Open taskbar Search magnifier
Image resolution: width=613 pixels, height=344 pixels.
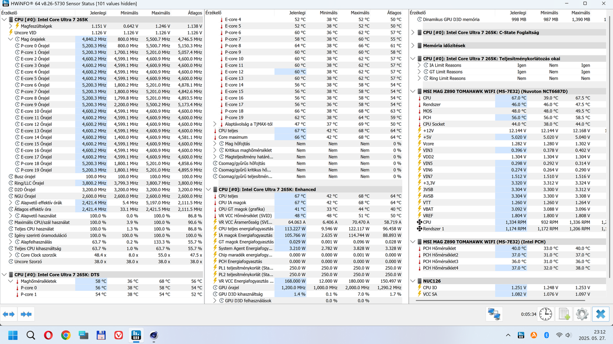pyautogui.click(x=31, y=335)
